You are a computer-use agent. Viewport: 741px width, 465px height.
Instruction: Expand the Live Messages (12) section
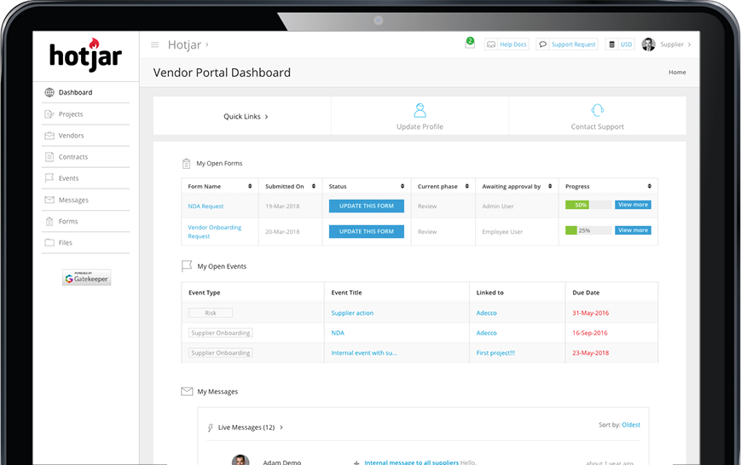click(281, 427)
